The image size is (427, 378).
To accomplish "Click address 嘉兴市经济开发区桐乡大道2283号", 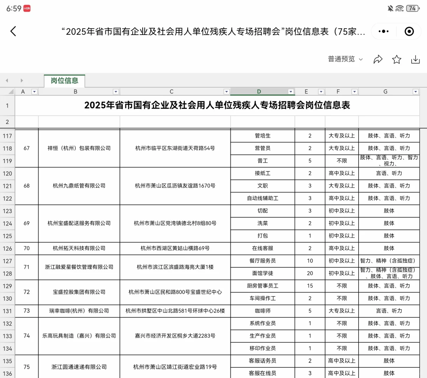I will coord(175,336).
